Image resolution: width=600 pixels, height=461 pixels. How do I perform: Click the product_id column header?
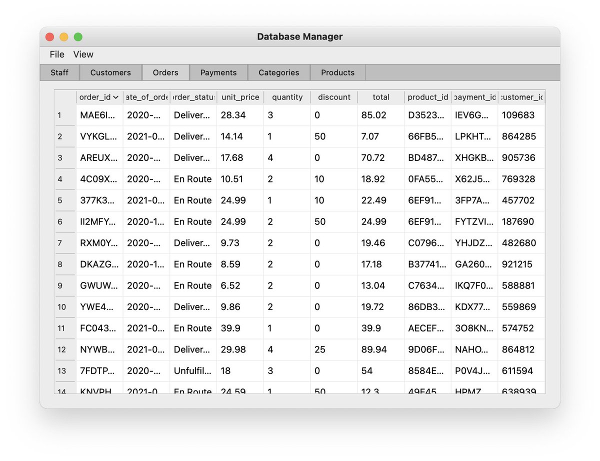point(428,97)
